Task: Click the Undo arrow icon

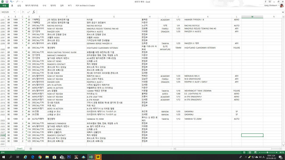Action: (x=11, y=2)
